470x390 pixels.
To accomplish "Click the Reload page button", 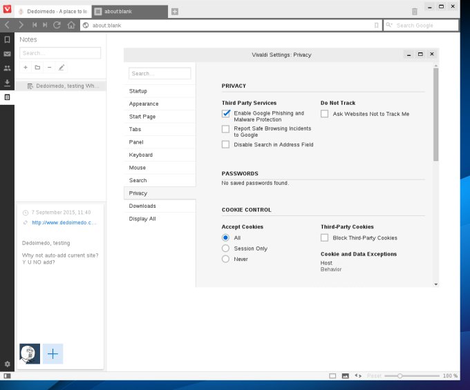I will click(57, 25).
